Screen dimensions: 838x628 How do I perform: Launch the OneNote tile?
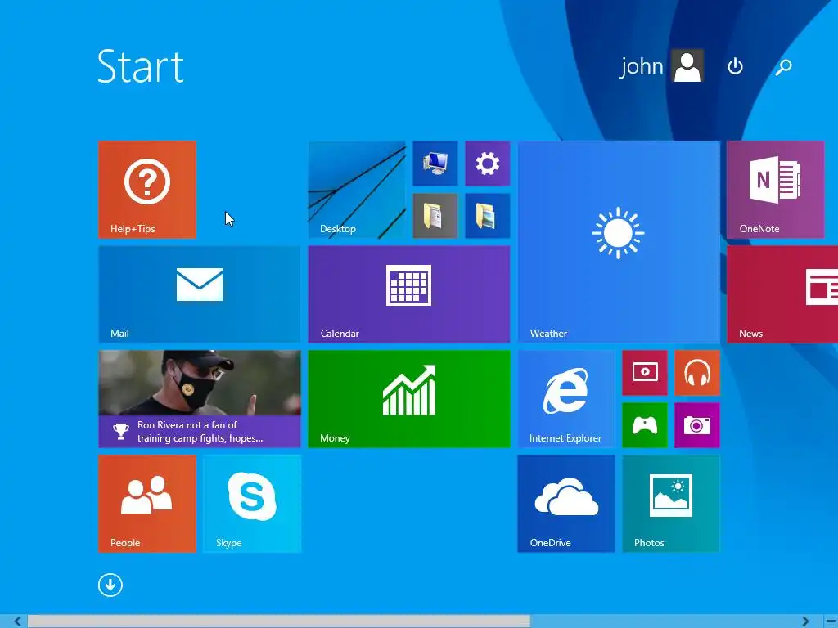click(775, 190)
